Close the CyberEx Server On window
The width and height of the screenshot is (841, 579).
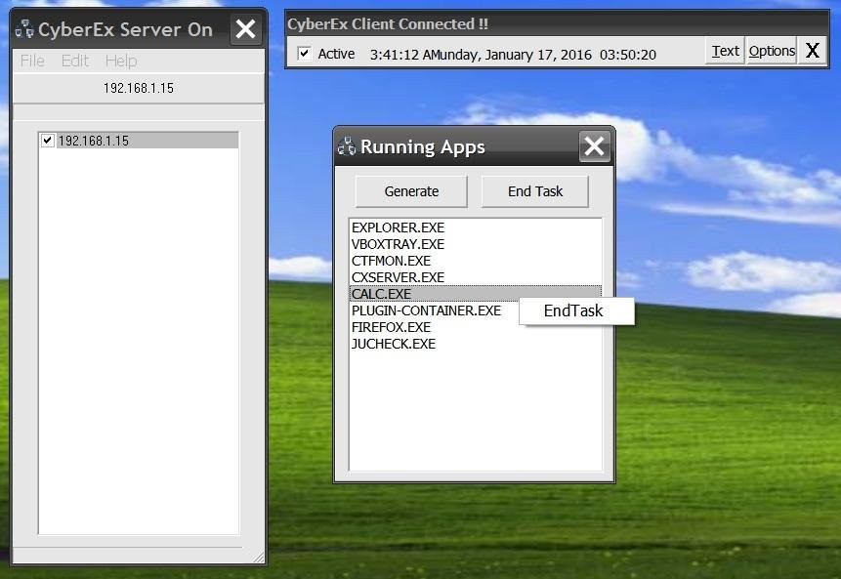click(245, 29)
